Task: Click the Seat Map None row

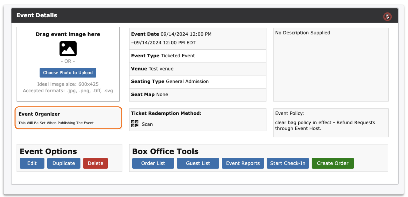Action: click(x=198, y=95)
